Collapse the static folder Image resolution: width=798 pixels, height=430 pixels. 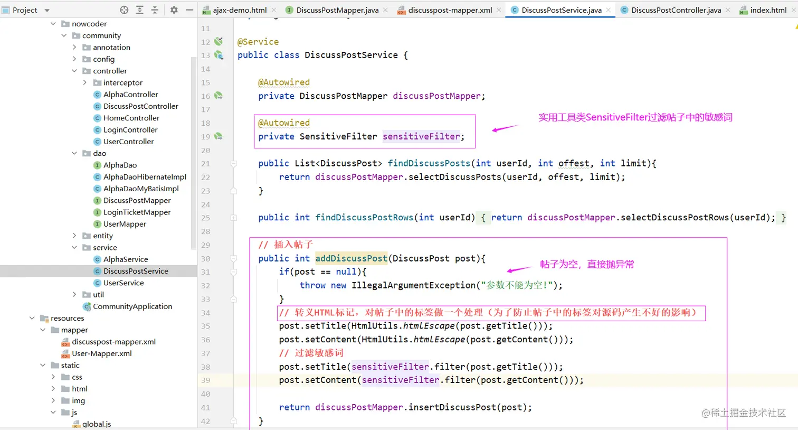click(43, 365)
